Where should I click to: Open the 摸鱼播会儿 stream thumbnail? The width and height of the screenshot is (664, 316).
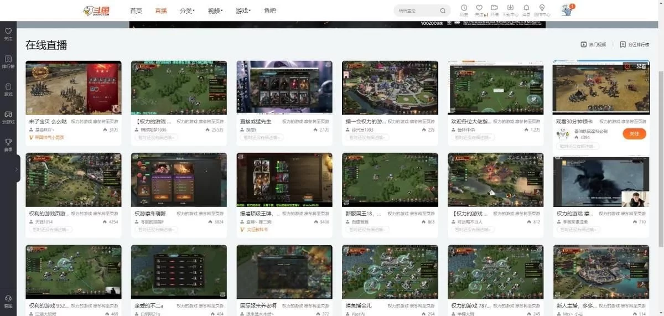pos(390,272)
